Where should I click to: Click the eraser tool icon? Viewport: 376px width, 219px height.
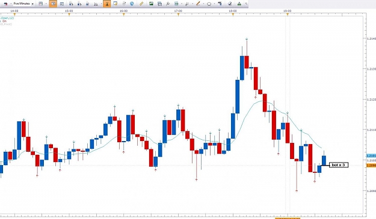click(230, 4)
